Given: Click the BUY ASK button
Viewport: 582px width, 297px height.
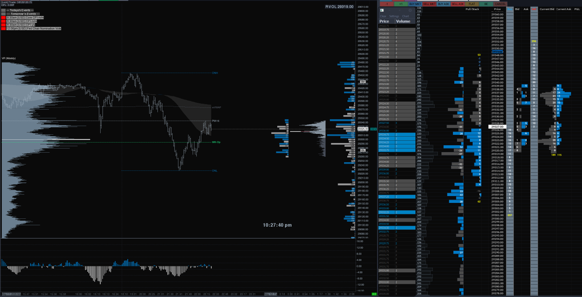Looking at the screenshot, I should (x=443, y=4).
